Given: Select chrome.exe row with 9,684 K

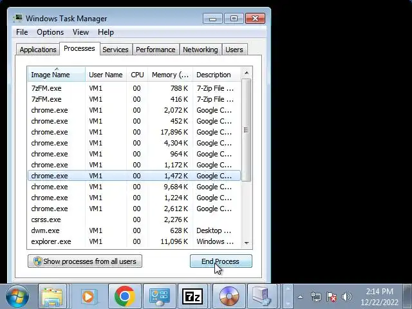Looking at the screenshot, I should click(134, 187).
